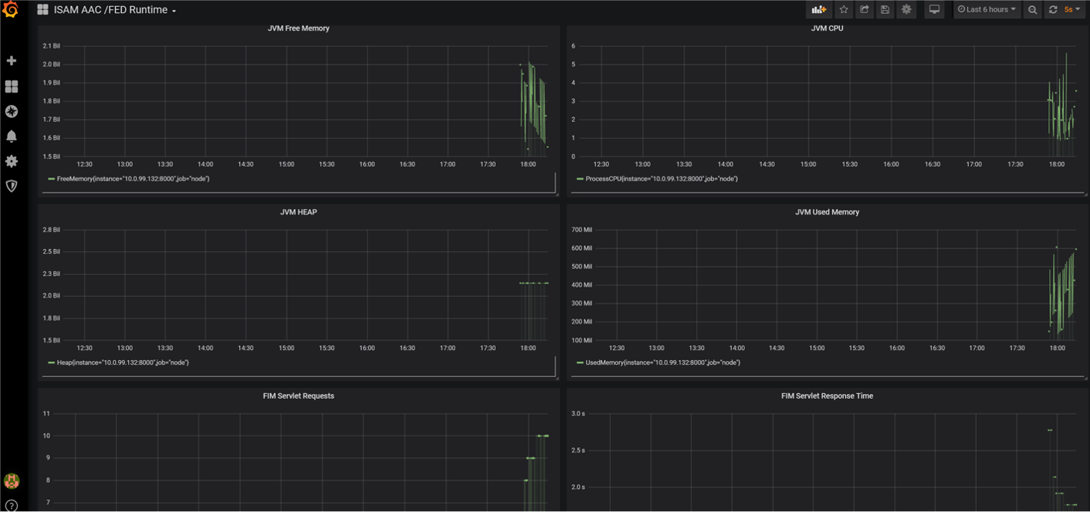
Task: Click the Heap legend color line
Action: pyautogui.click(x=51, y=362)
